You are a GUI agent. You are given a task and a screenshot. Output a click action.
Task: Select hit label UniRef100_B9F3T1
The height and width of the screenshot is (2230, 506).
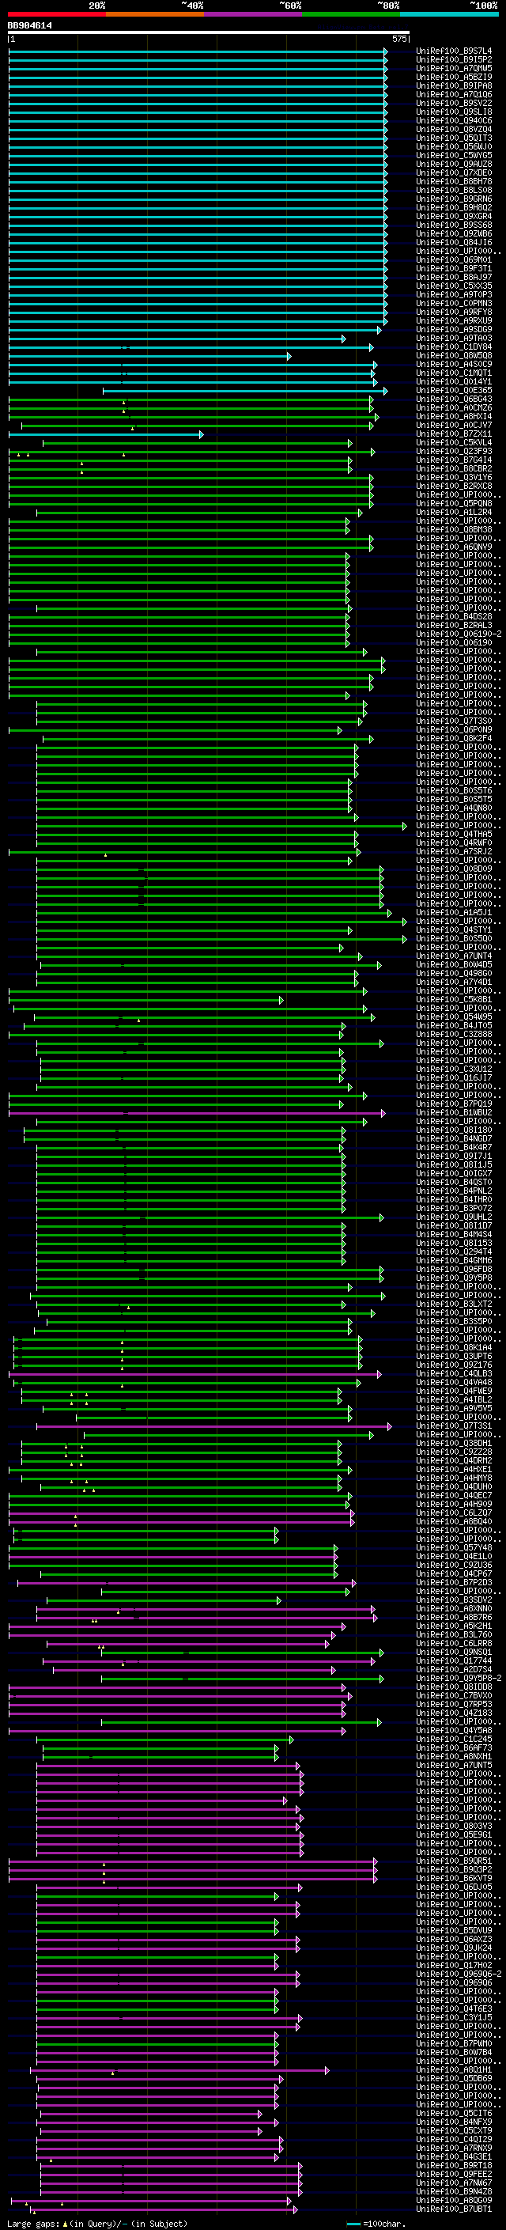tap(453, 268)
